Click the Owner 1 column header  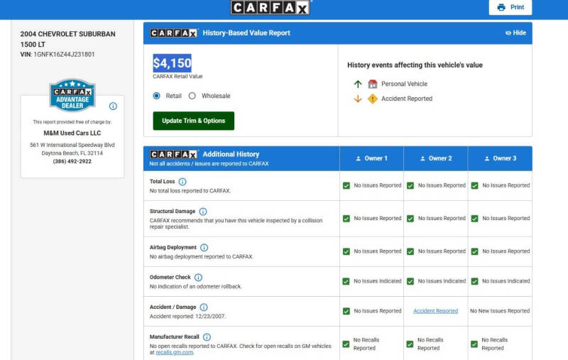click(x=371, y=158)
